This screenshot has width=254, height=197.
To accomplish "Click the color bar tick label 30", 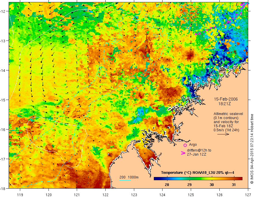I will point(212,185).
